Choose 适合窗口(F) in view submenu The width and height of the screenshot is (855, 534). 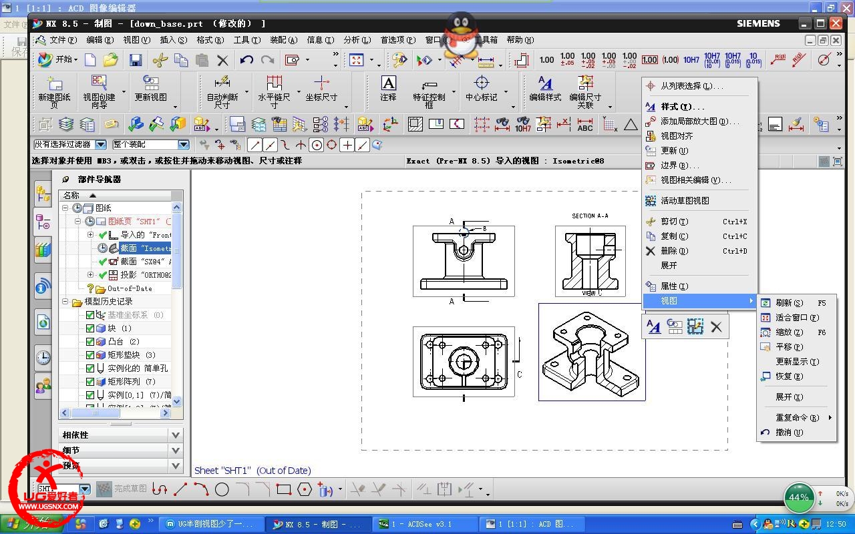796,318
